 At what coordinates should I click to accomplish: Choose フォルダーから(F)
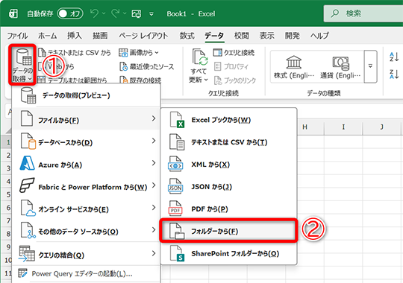click(228, 231)
